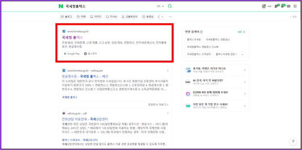The width and height of the screenshot is (302, 150).
Task: Select related search 국세청홈택스 연말정산 간소화
Action: [203, 47]
